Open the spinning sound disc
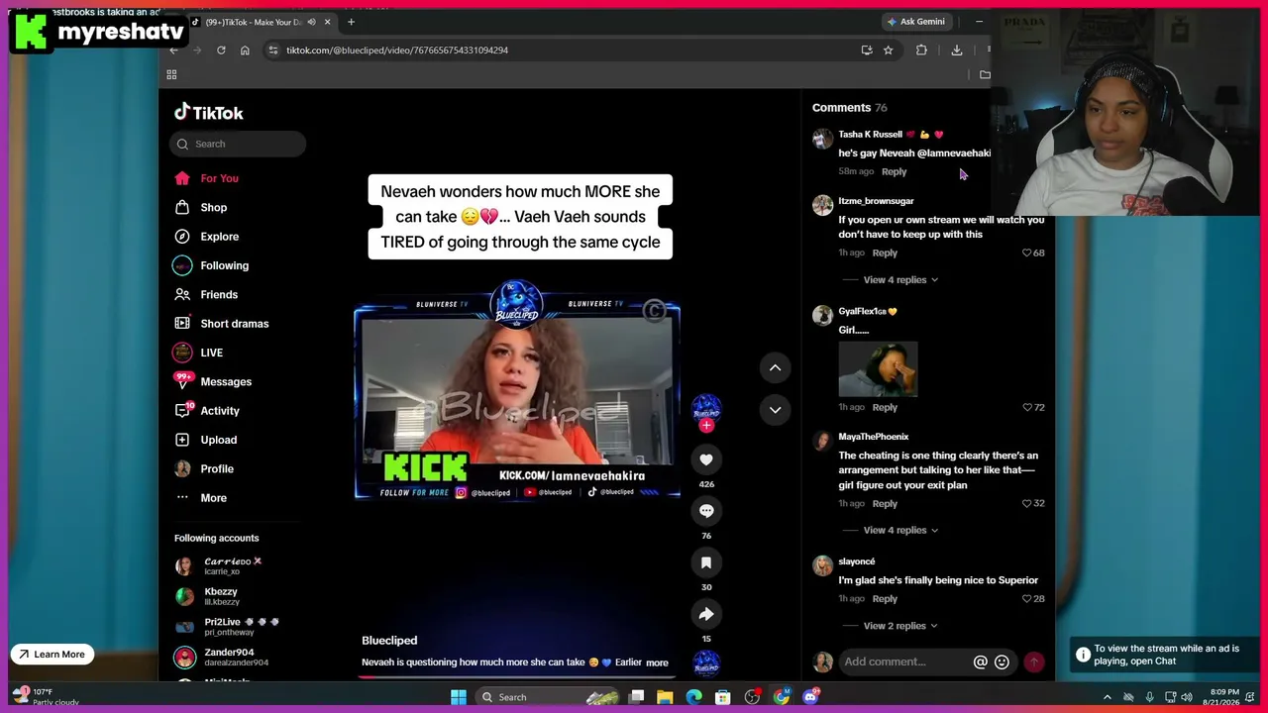 coord(706,662)
